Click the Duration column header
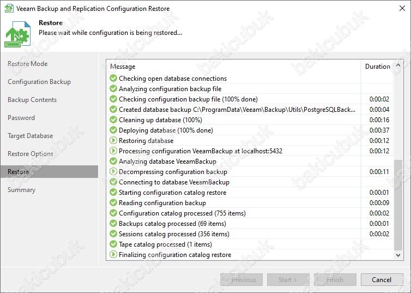 377,67
